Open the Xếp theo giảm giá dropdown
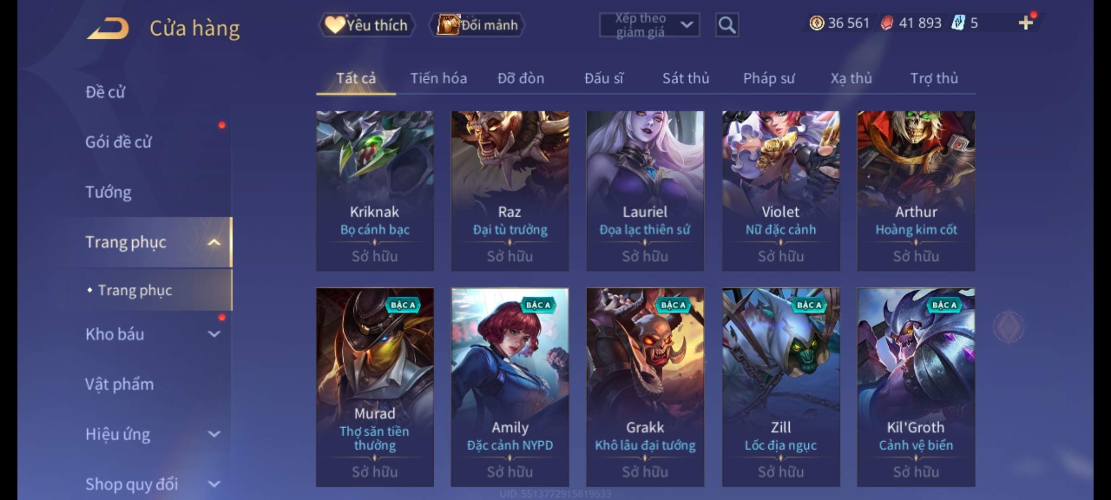1111x500 pixels. click(x=649, y=25)
